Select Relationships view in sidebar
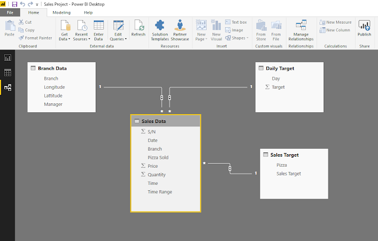This screenshot has height=241, width=378. (8, 87)
